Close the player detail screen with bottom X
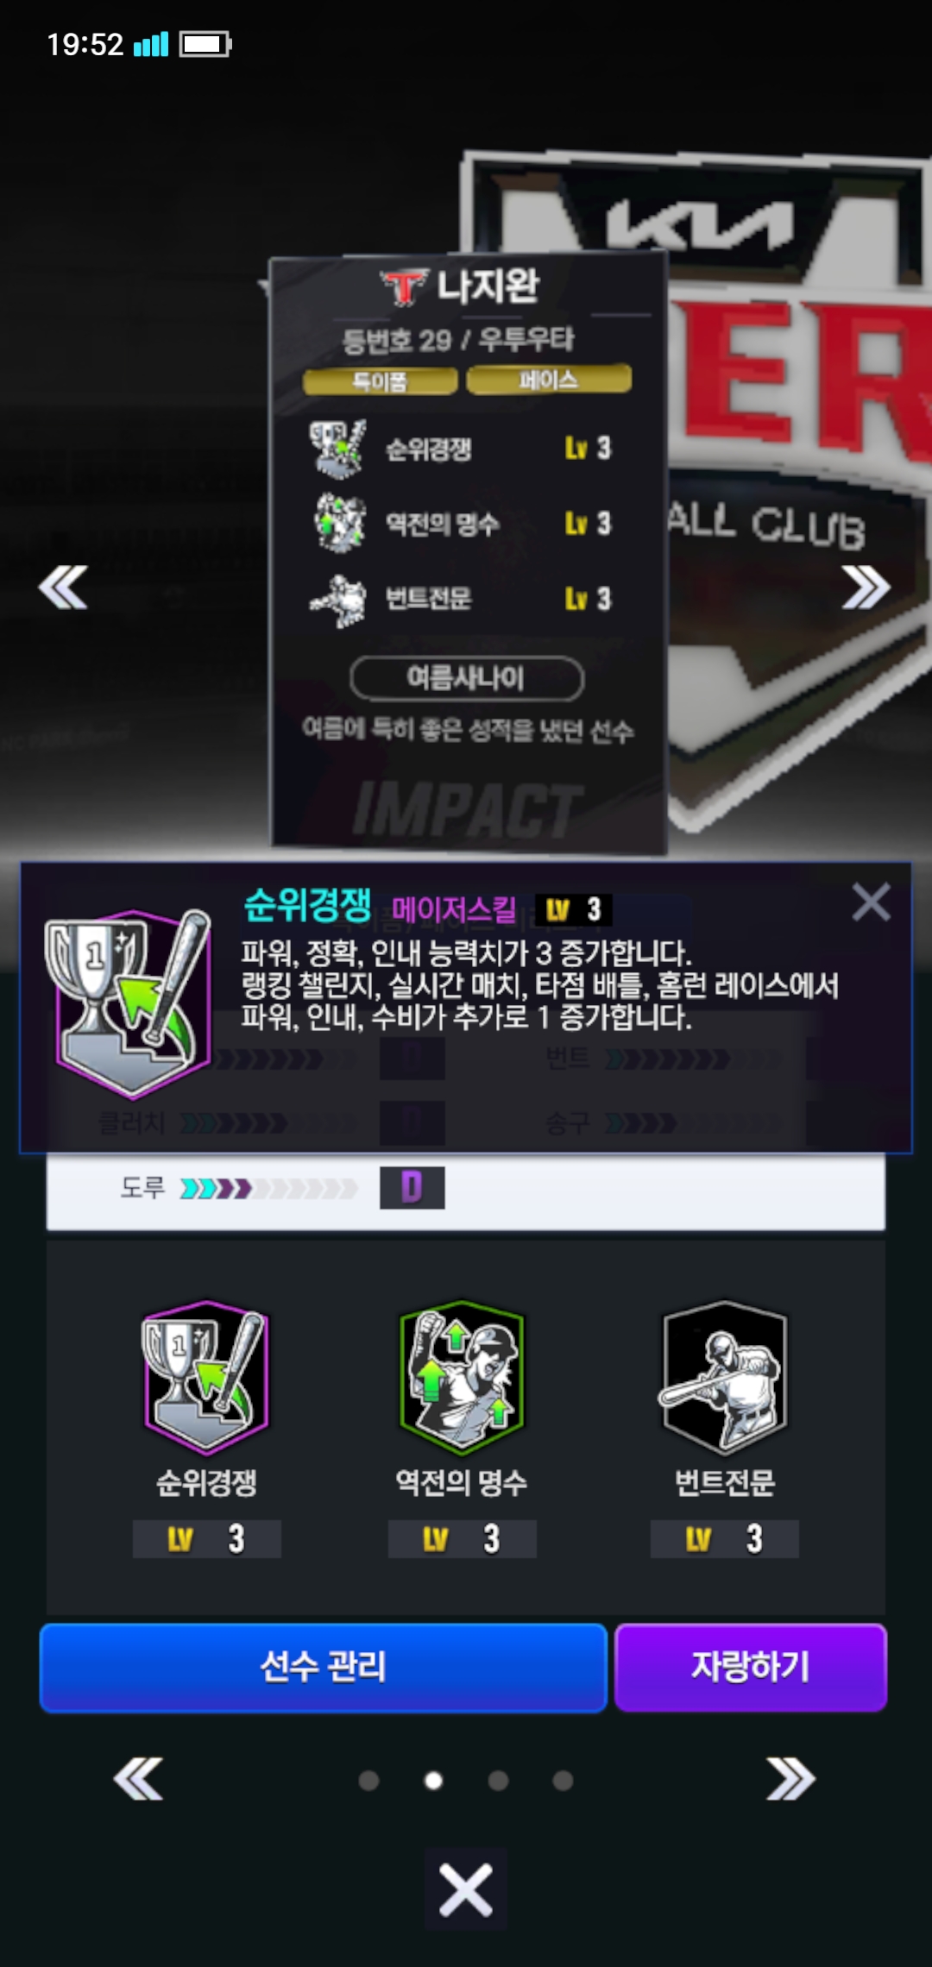 click(x=466, y=1889)
